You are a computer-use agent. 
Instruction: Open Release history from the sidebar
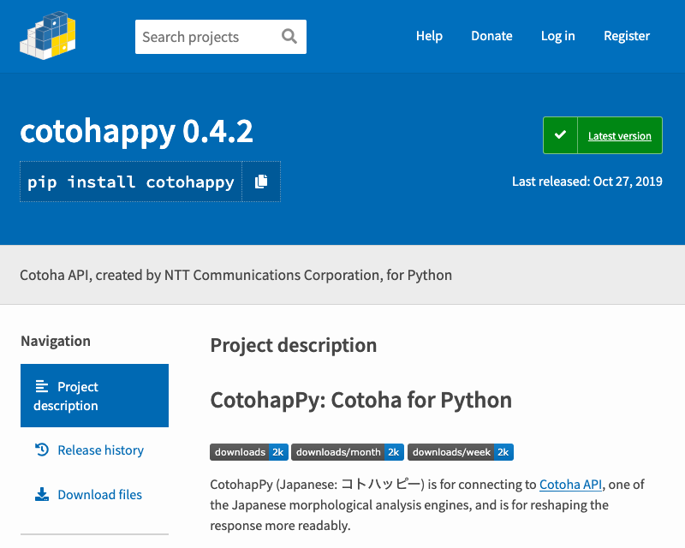pos(99,450)
